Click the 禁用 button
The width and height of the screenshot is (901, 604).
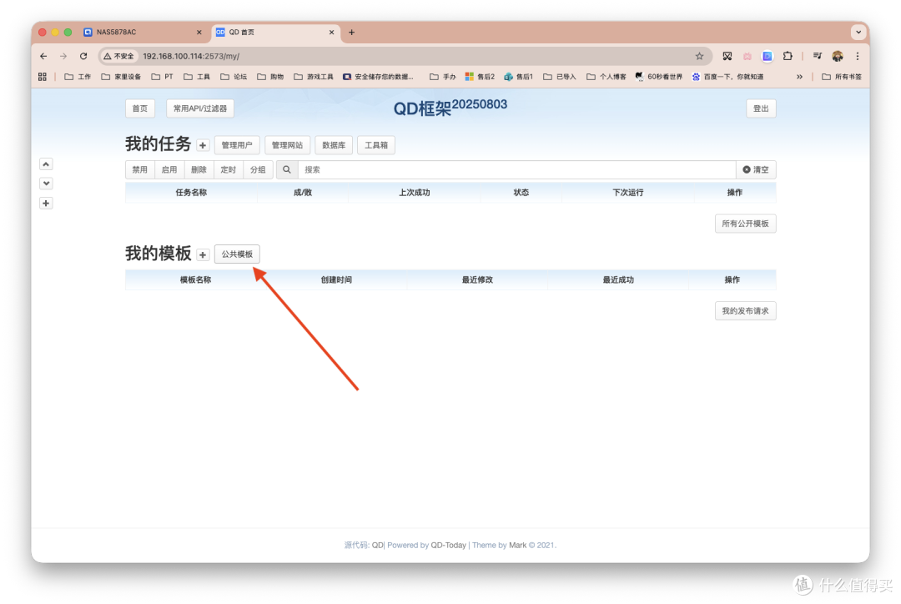click(x=140, y=169)
